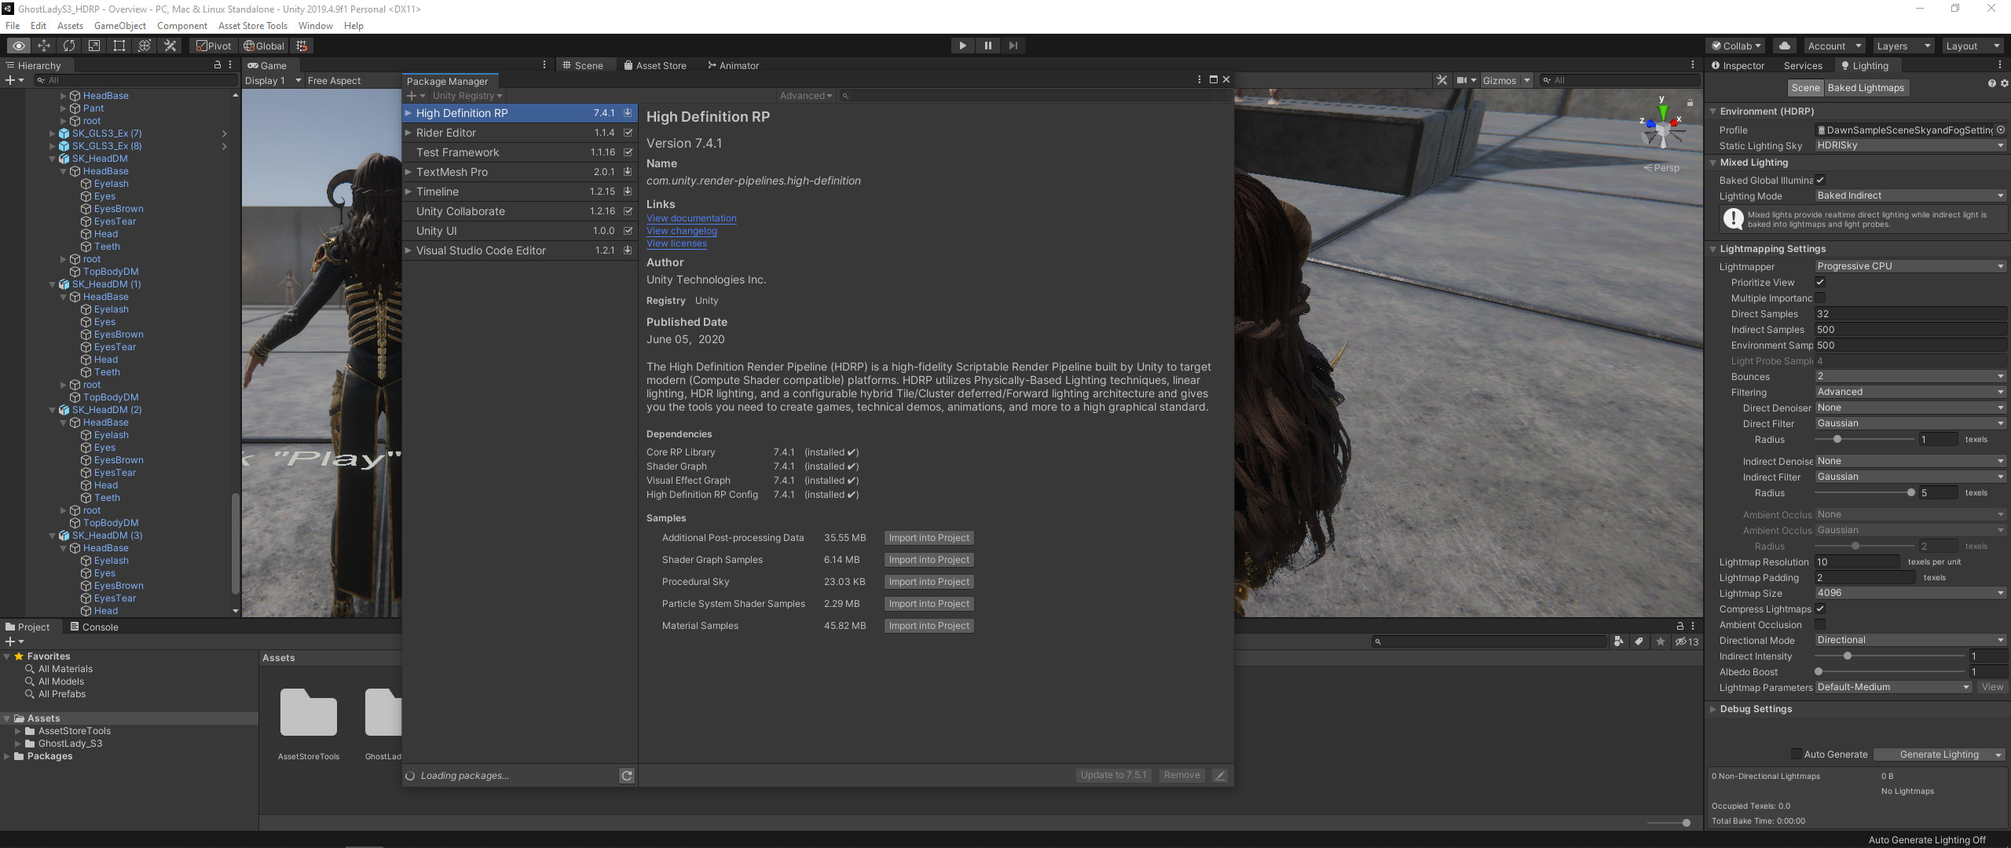The width and height of the screenshot is (2011, 848).
Task: Click Update to 7.5.1 button
Action: 1113,775
